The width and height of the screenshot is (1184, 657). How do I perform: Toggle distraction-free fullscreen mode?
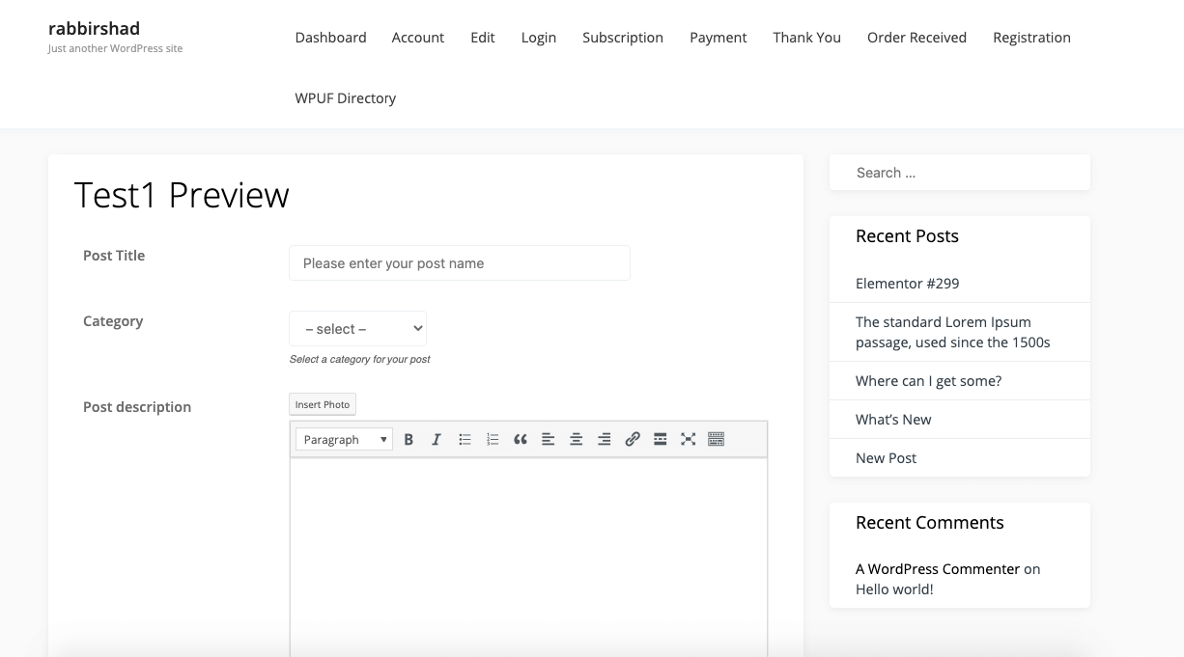tap(688, 439)
